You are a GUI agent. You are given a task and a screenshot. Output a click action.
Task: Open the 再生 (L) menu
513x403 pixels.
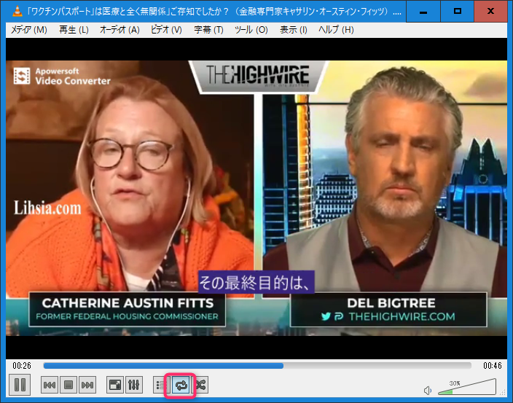tap(73, 30)
